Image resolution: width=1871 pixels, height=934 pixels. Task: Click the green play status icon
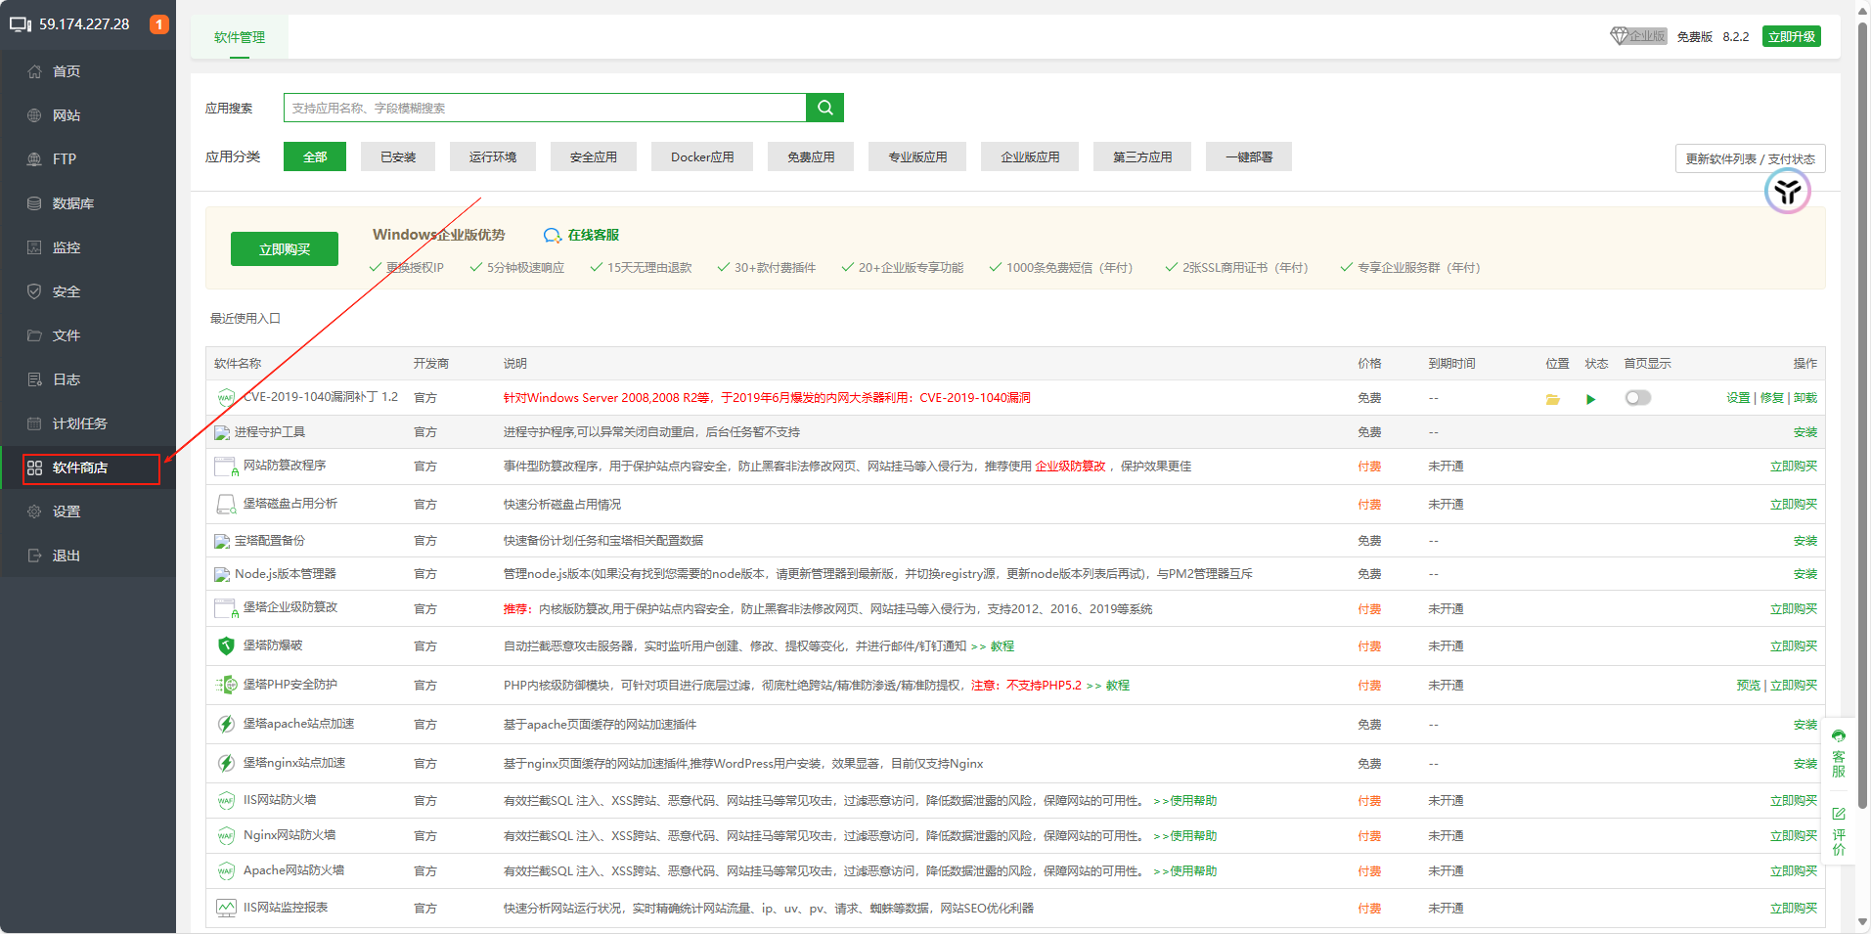[x=1591, y=399]
